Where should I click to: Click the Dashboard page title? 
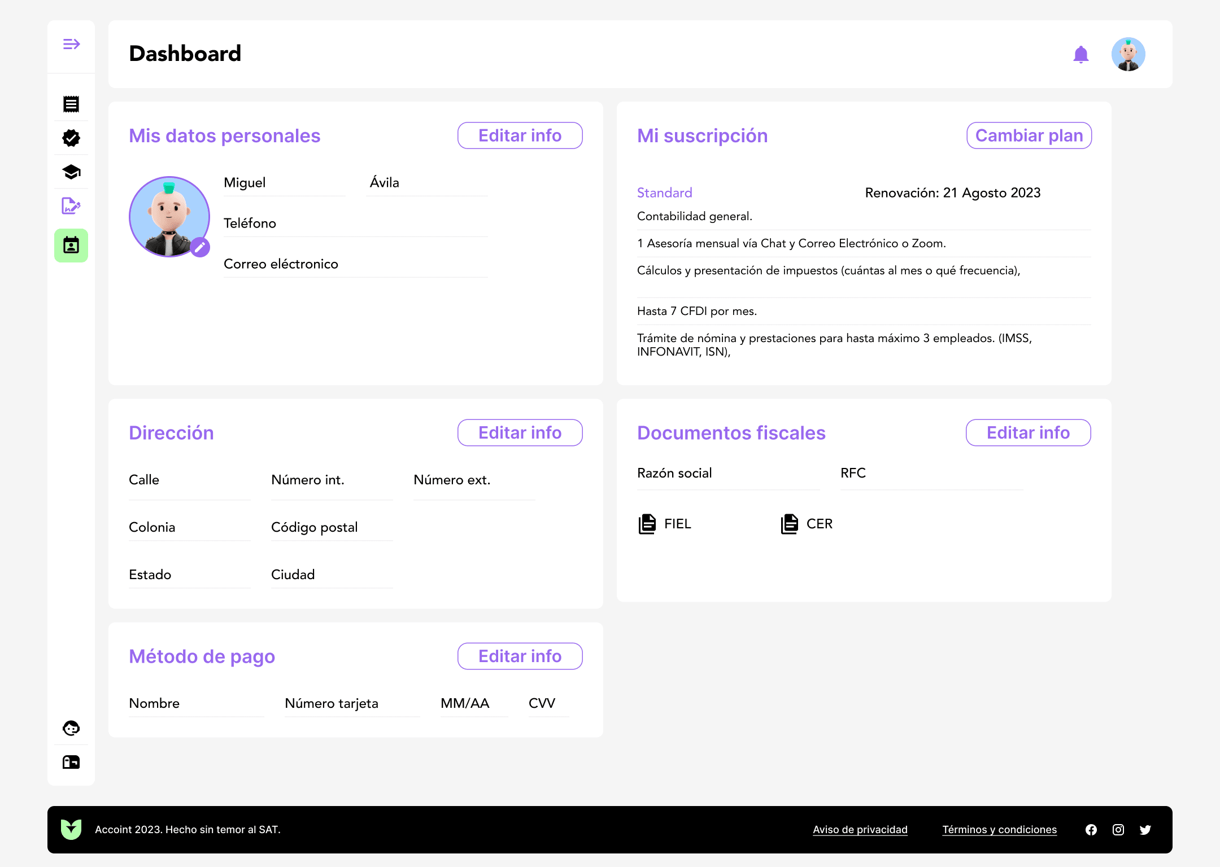coord(185,54)
